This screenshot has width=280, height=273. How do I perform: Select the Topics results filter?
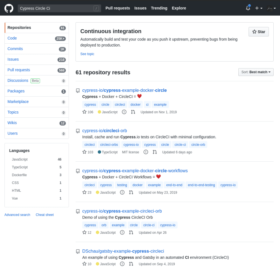coord(37,112)
